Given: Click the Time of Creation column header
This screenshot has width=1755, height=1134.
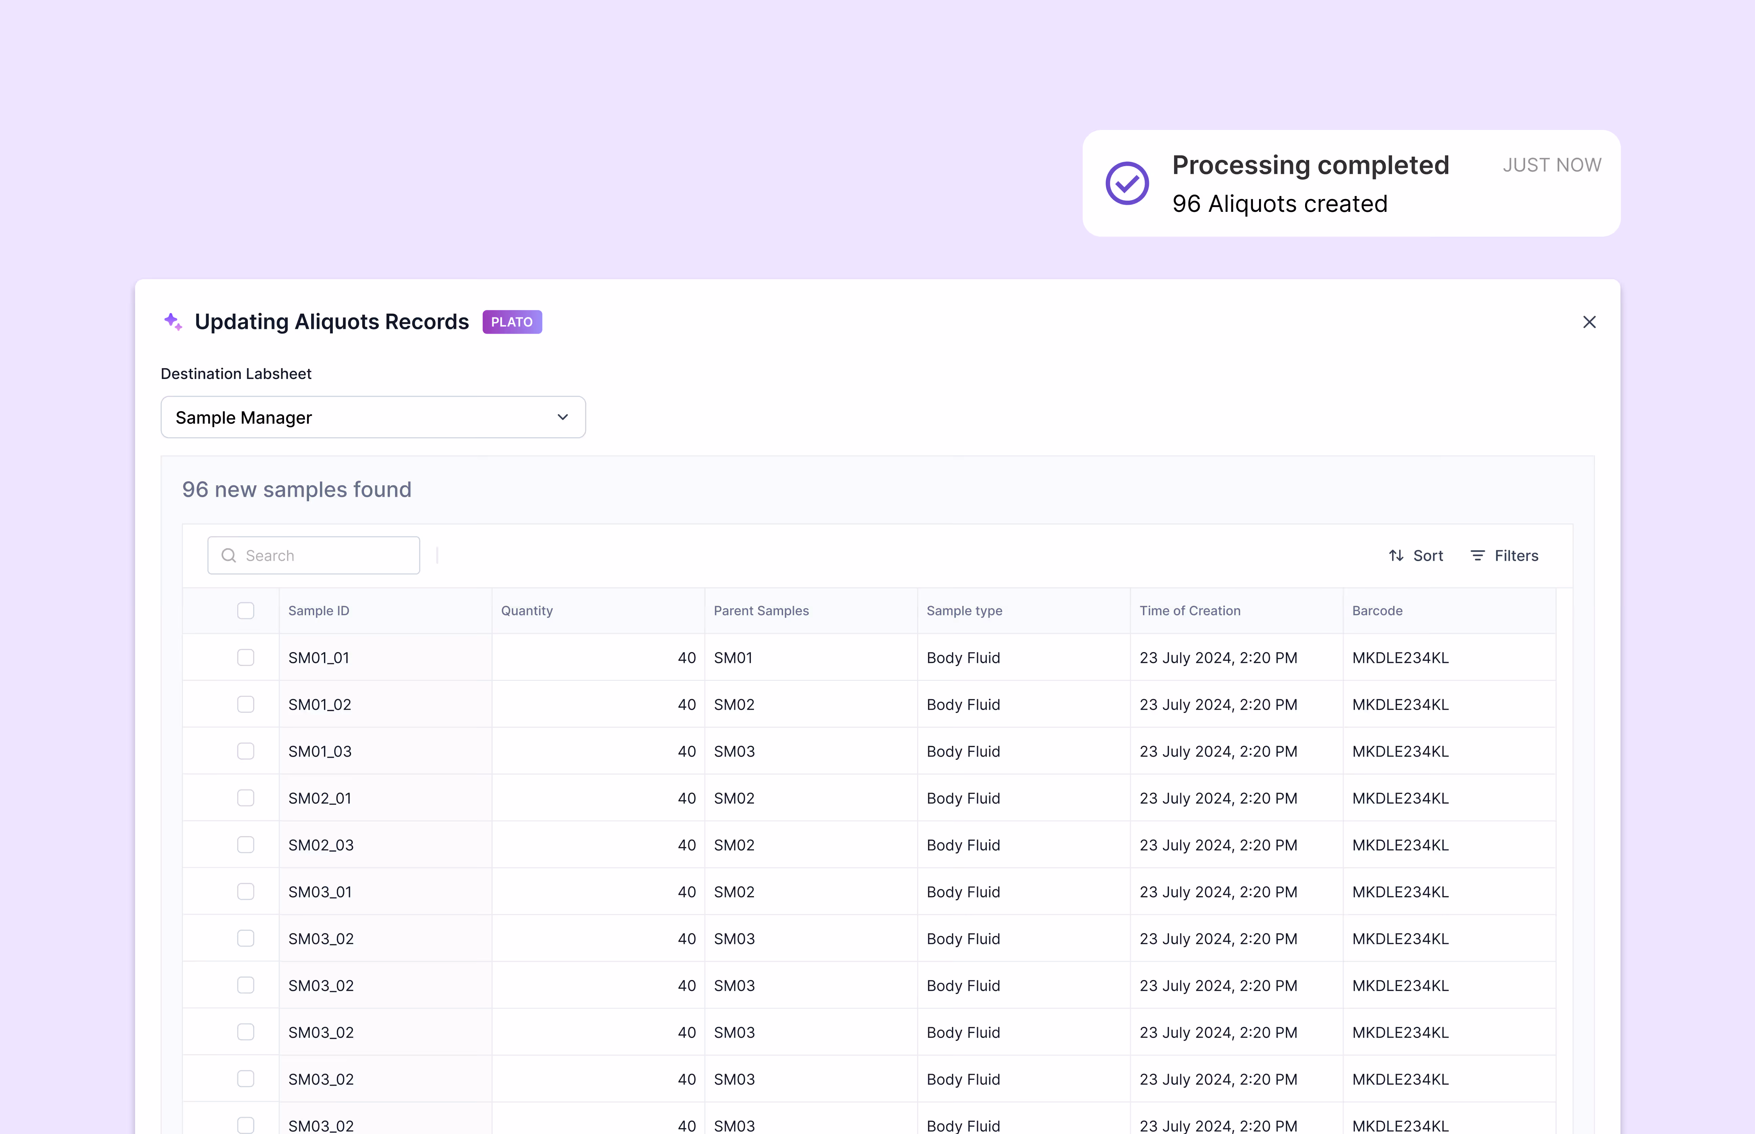Looking at the screenshot, I should (1189, 610).
